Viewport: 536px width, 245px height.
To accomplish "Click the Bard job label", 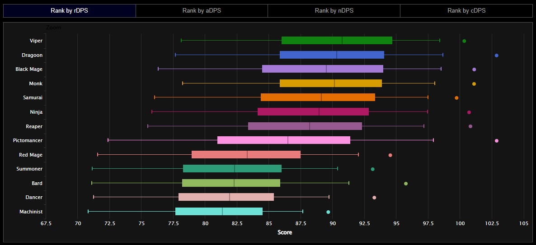I will pos(37,183).
